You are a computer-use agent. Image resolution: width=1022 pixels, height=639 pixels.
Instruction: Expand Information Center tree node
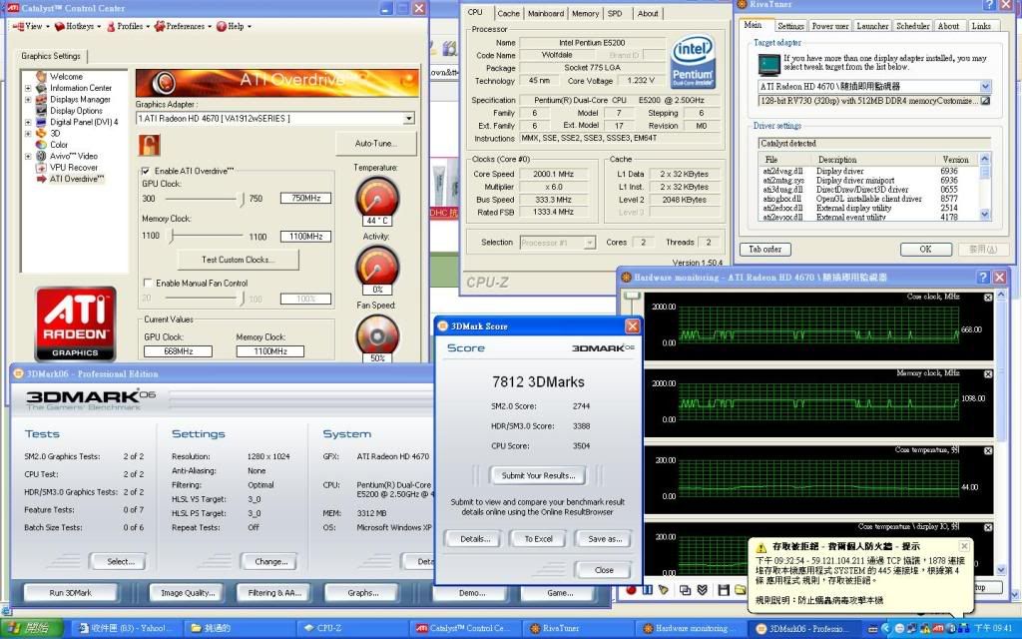point(28,88)
